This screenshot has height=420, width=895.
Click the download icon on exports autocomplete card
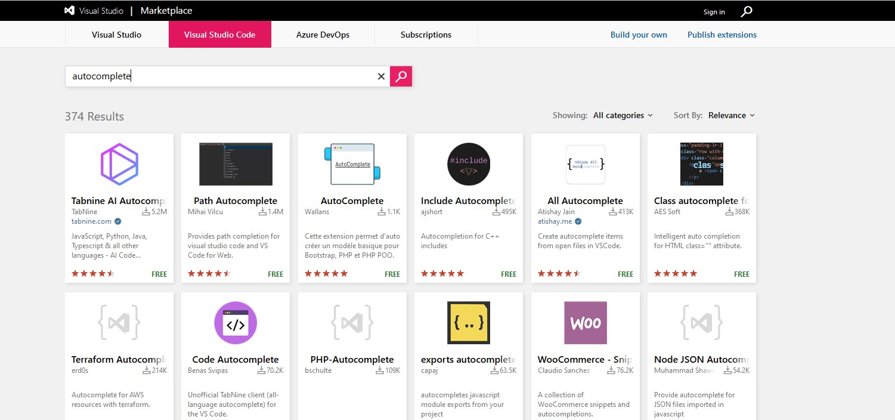click(x=495, y=370)
